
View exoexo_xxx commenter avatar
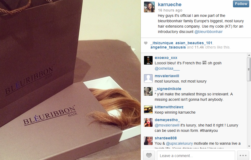148,60
